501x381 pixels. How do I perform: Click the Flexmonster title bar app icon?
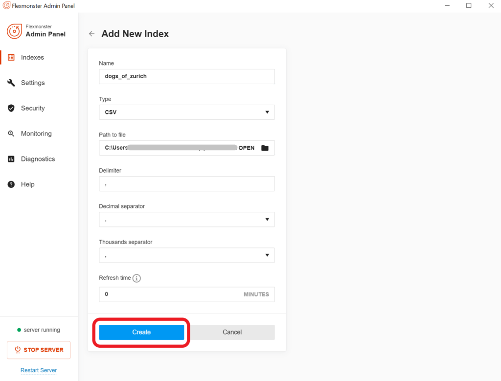(6, 5)
